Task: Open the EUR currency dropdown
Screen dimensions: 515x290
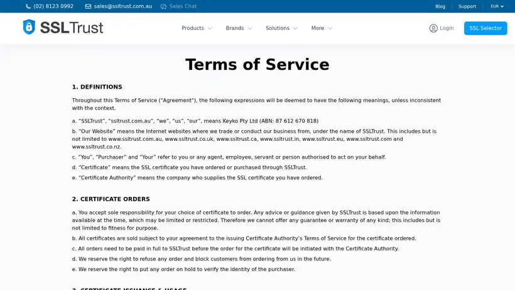Action: click(x=497, y=6)
